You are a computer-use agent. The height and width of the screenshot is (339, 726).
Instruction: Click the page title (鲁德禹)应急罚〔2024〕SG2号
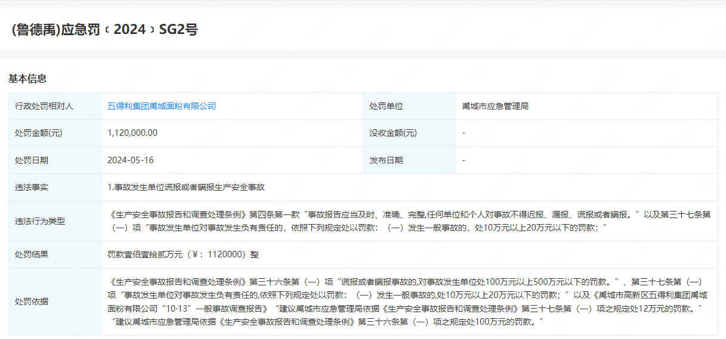coord(104,30)
